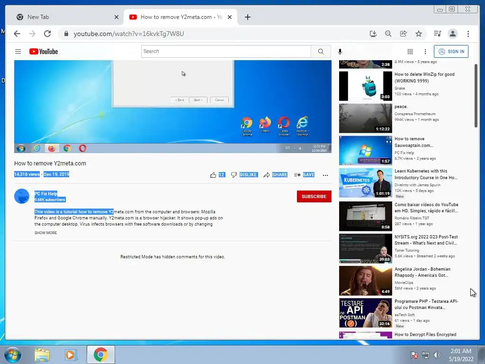Click the YouTube search magnifier button
This screenshot has width=485, height=364.
pos(321,51)
